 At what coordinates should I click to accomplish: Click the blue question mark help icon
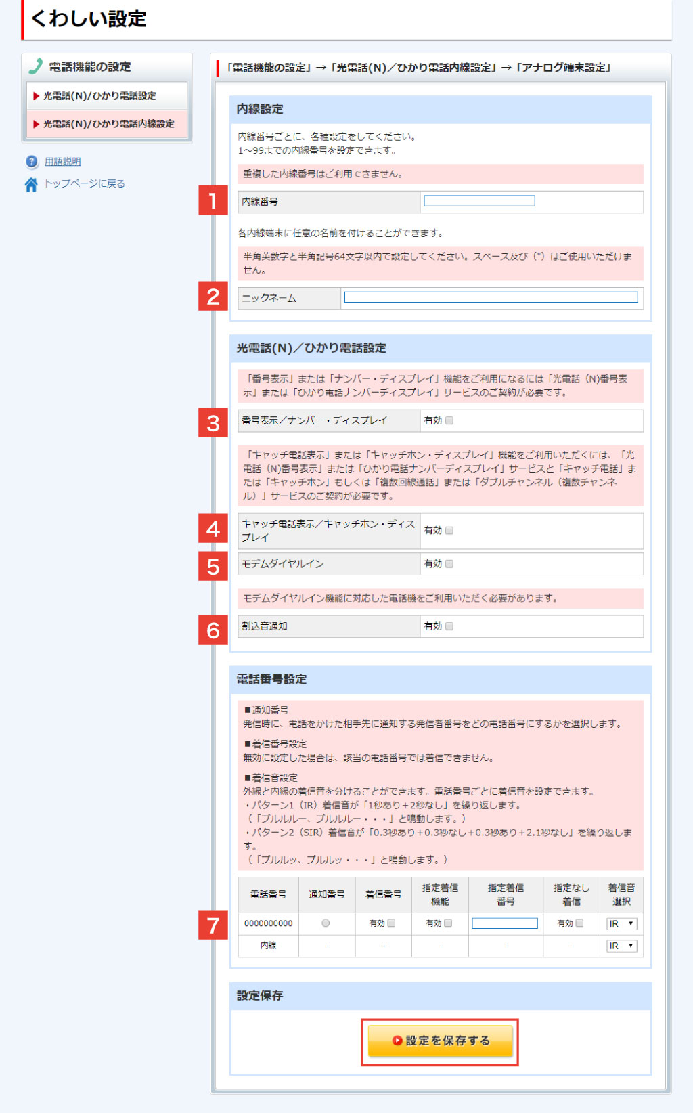pyautogui.click(x=32, y=162)
